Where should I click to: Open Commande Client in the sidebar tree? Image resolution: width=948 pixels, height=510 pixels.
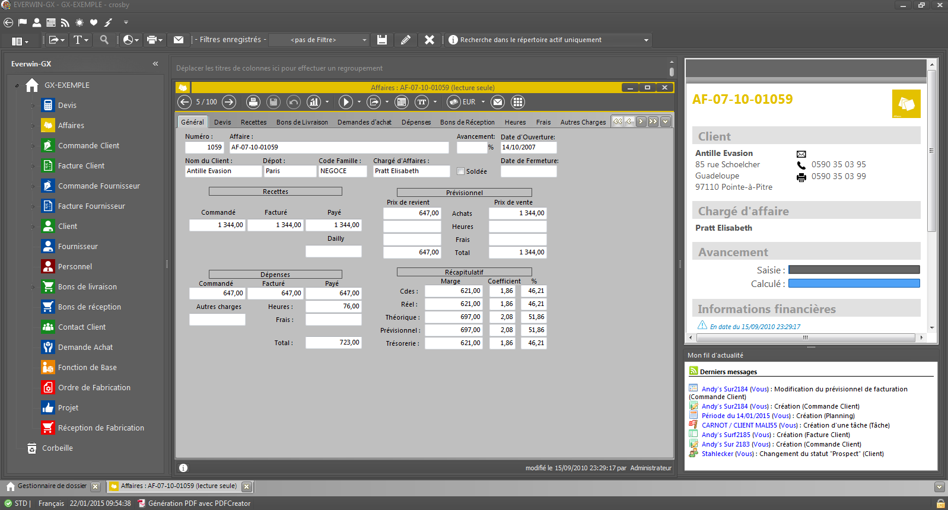click(x=88, y=145)
